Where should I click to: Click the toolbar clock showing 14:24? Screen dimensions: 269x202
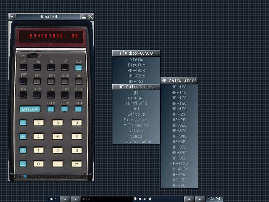(x=214, y=199)
